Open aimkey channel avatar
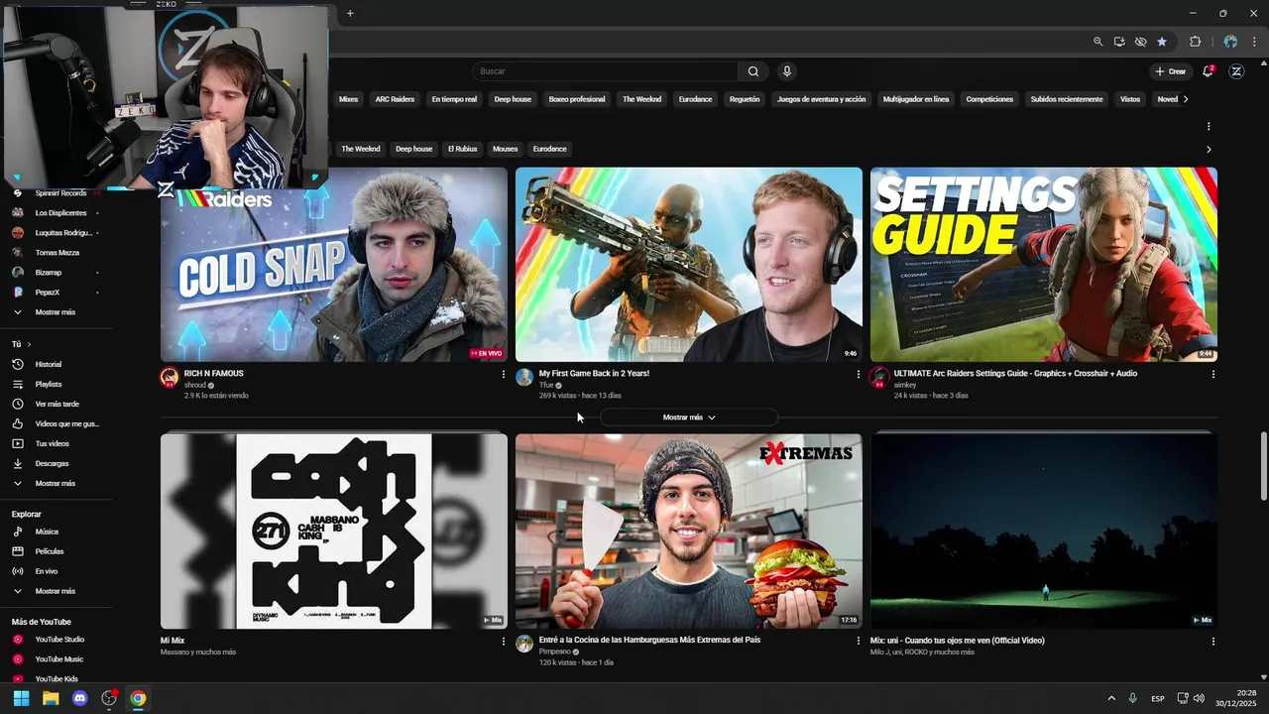Viewport: 1269px width, 714px height. 879,378
